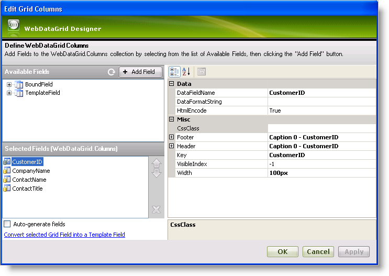
Task: Click the move up arrow for selected fields
Action: click(x=157, y=163)
